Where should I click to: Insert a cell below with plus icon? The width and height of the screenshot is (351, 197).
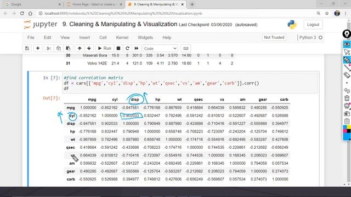(38, 49)
